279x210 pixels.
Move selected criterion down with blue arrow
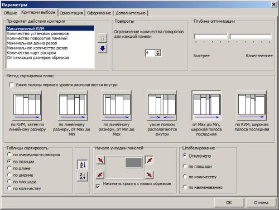coord(103,49)
